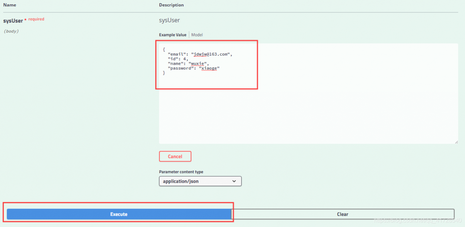Click the email line in the JSON body

point(200,54)
